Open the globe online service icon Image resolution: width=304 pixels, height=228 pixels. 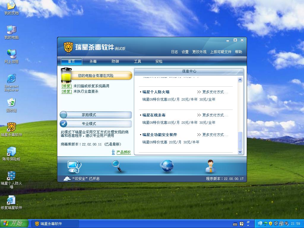167,166
